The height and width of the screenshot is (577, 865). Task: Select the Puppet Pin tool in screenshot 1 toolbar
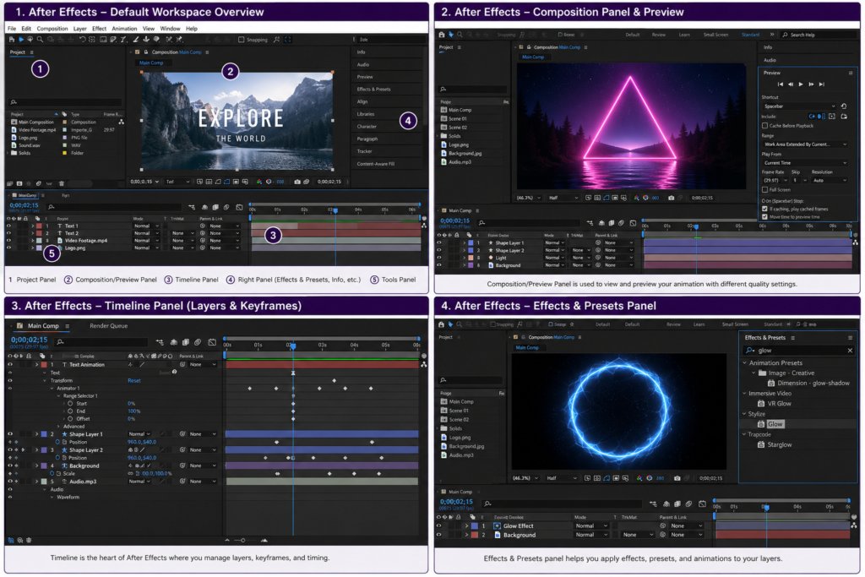179,40
